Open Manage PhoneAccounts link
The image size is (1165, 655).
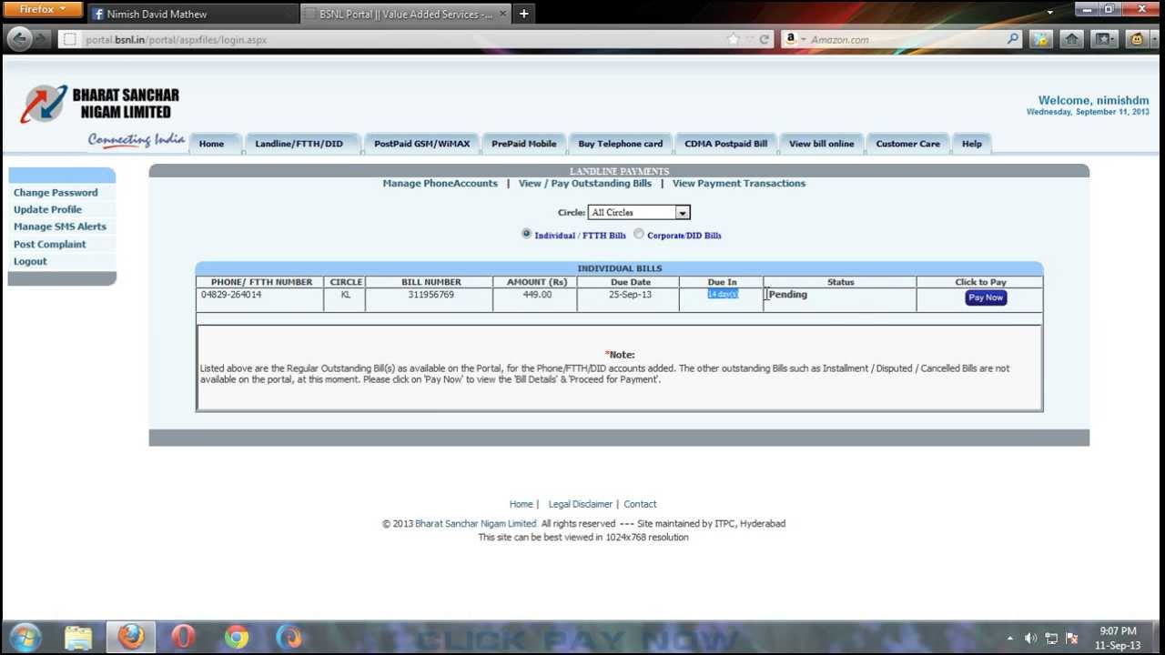441,184
